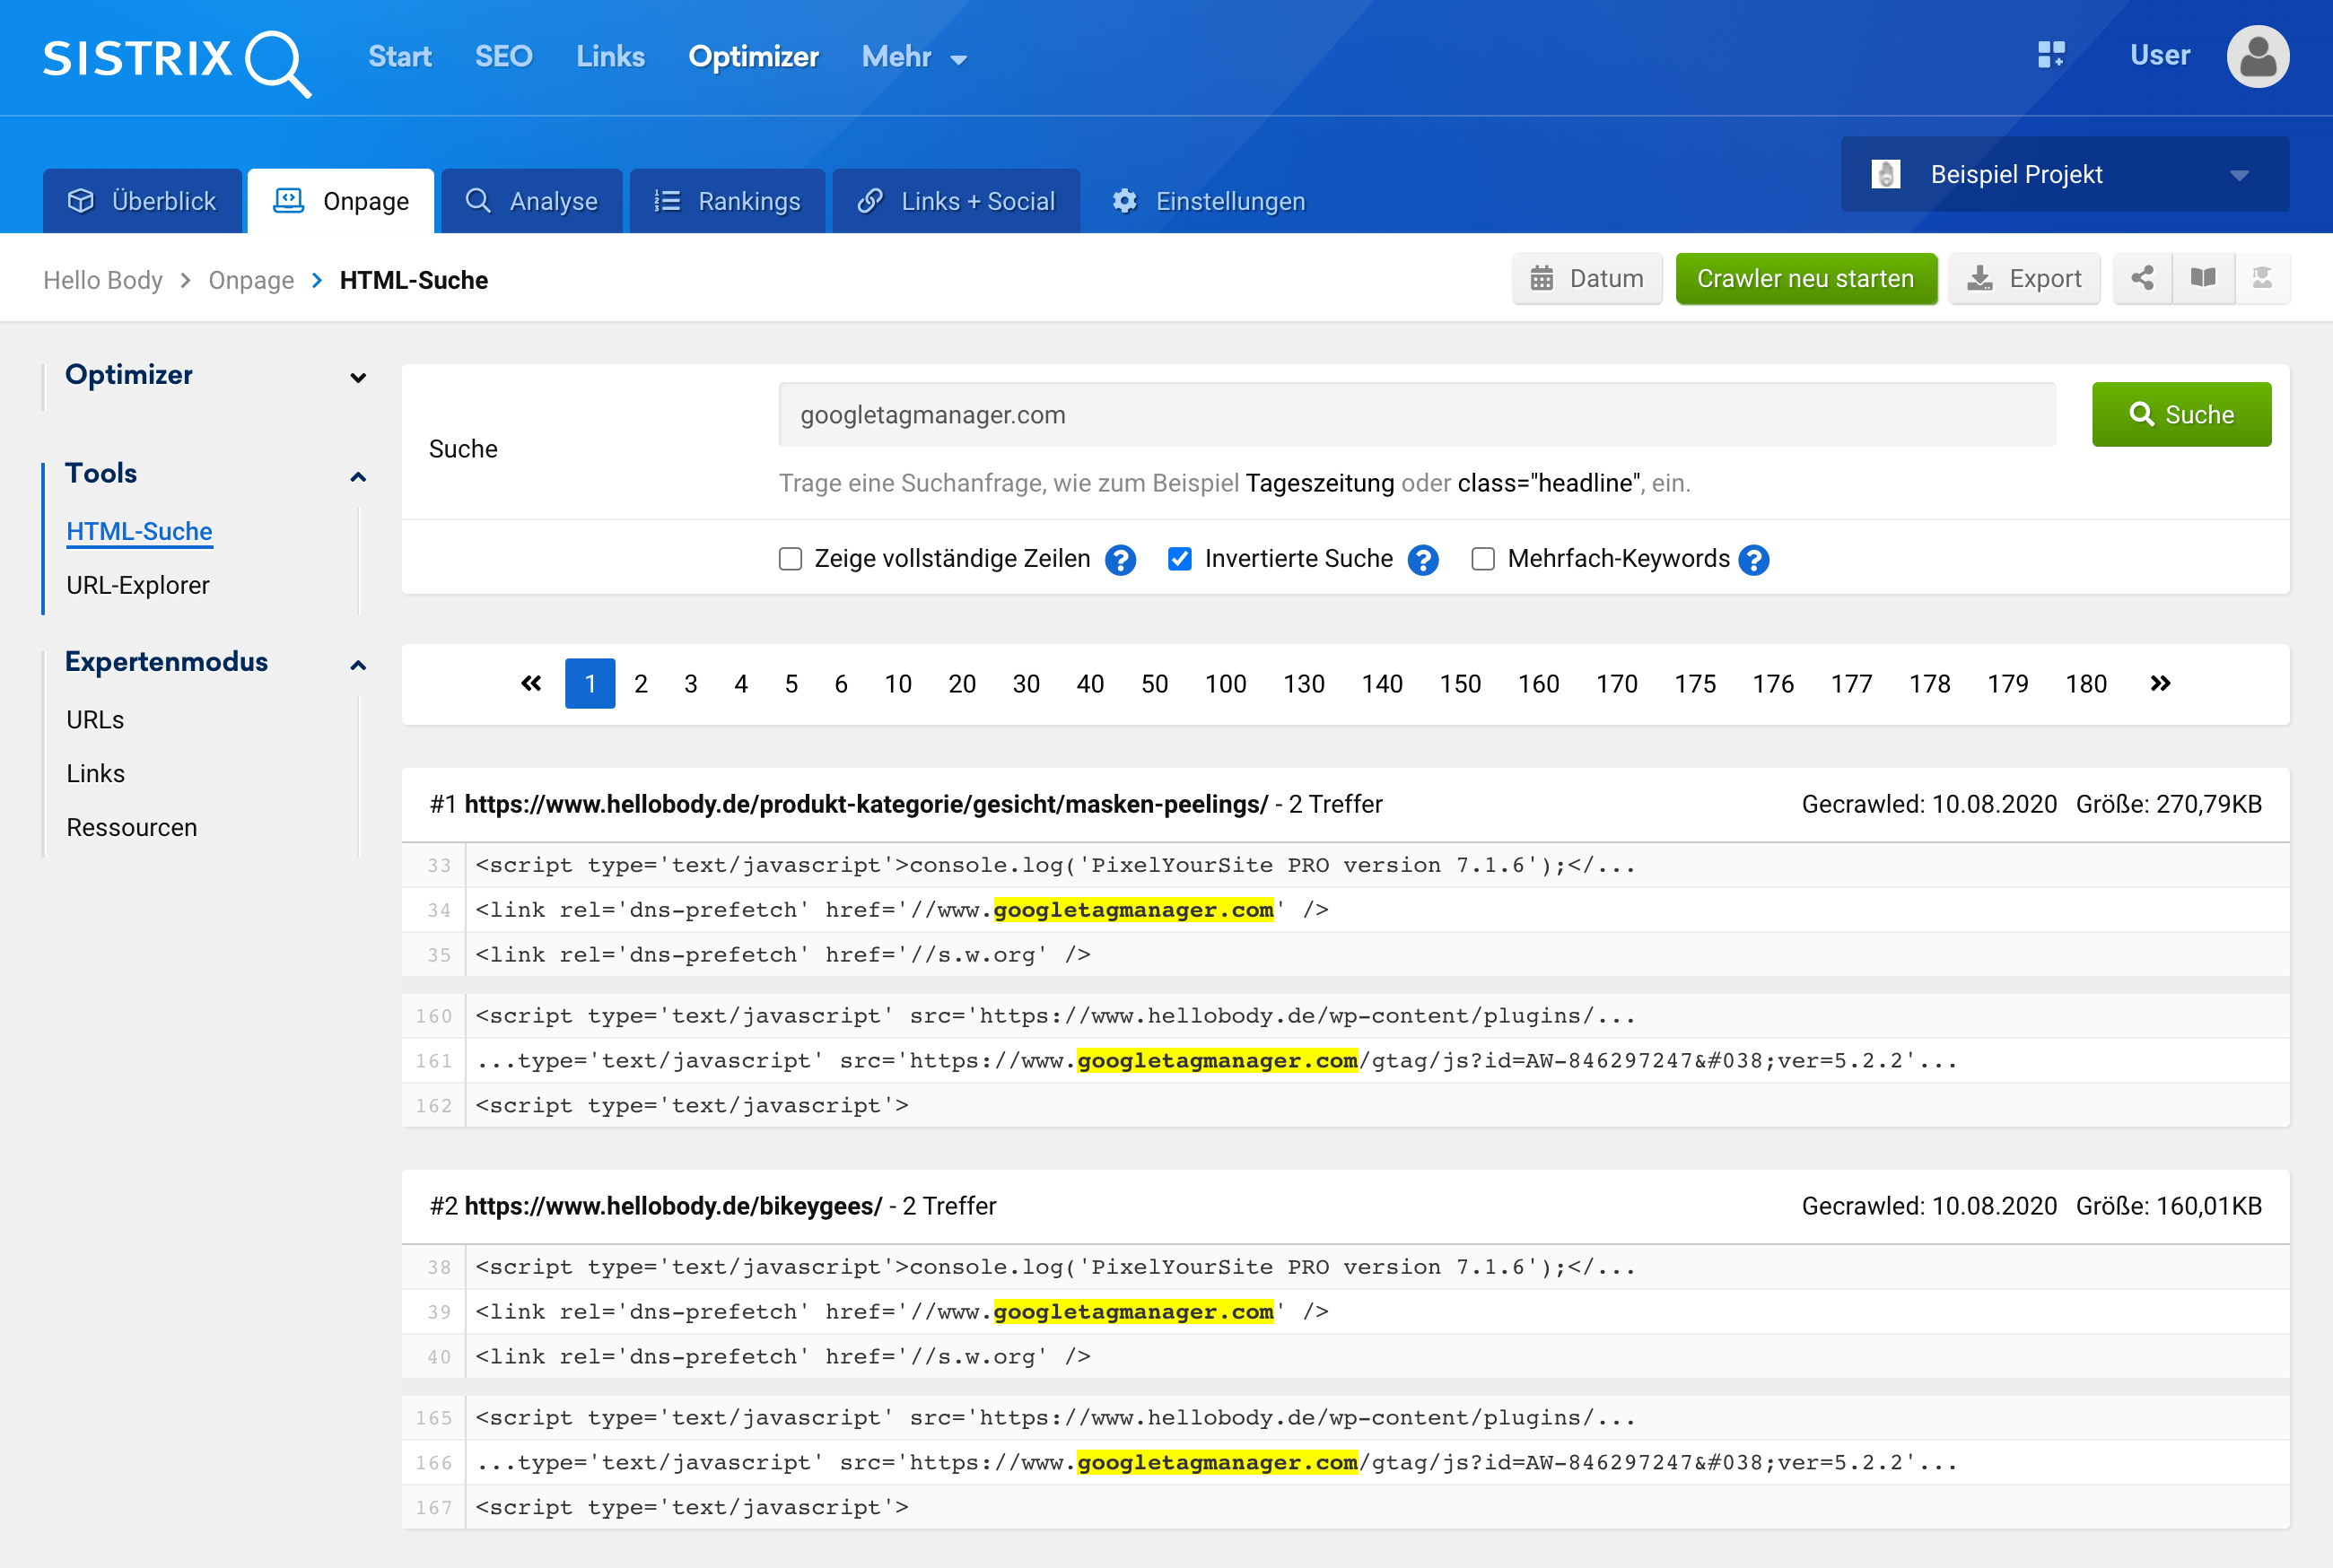2333x1568 pixels.
Task: Click the user avatar icon
Action: click(x=2257, y=57)
